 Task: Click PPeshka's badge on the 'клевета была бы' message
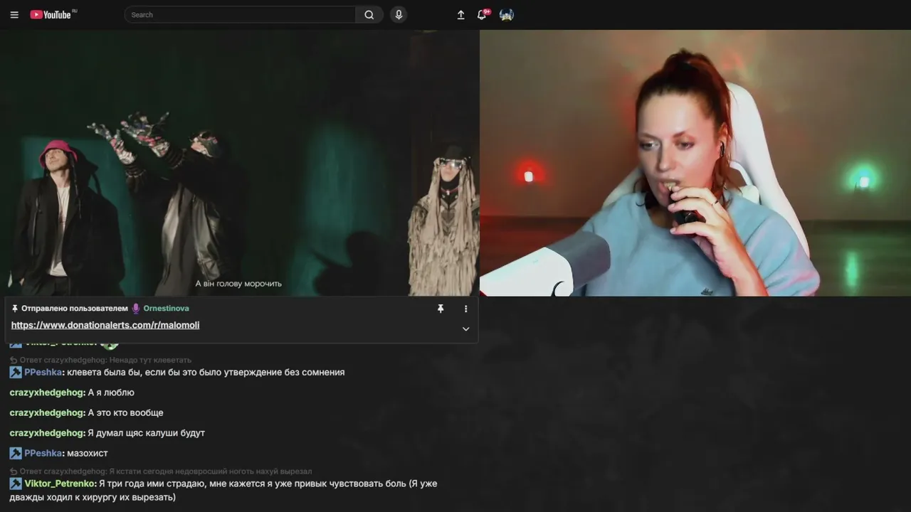(x=16, y=372)
